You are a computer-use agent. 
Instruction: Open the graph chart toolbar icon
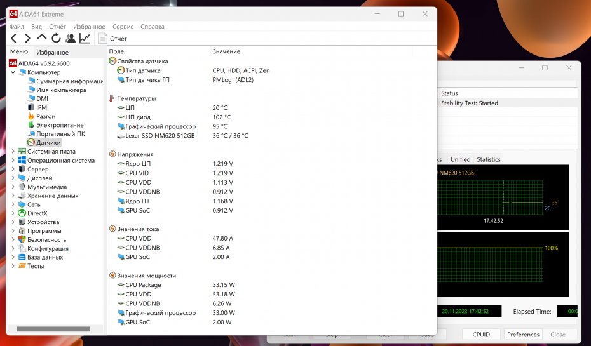pyautogui.click(x=85, y=39)
